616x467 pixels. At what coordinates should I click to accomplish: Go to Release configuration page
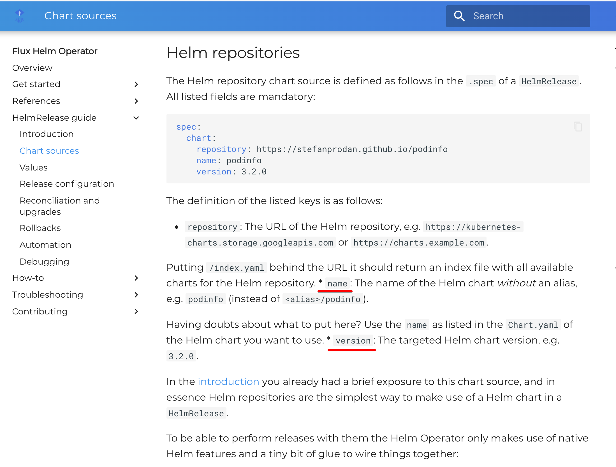[x=67, y=184]
